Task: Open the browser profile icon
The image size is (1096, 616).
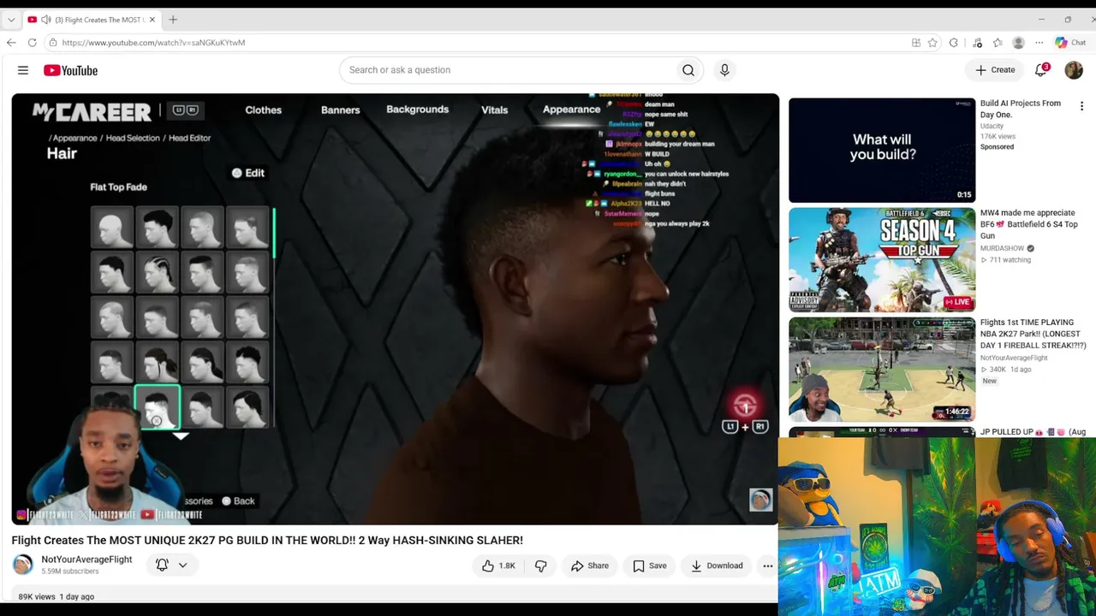Action: (x=1018, y=43)
